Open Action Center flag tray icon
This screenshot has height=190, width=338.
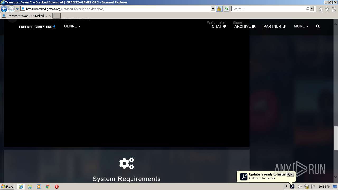[x=313, y=187]
